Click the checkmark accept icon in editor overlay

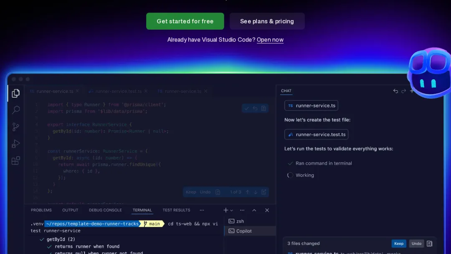246,109
